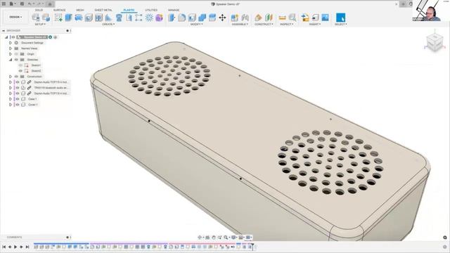The image size is (450, 253).
Task: Open the CREATE dropdown menu
Action: pos(108,25)
